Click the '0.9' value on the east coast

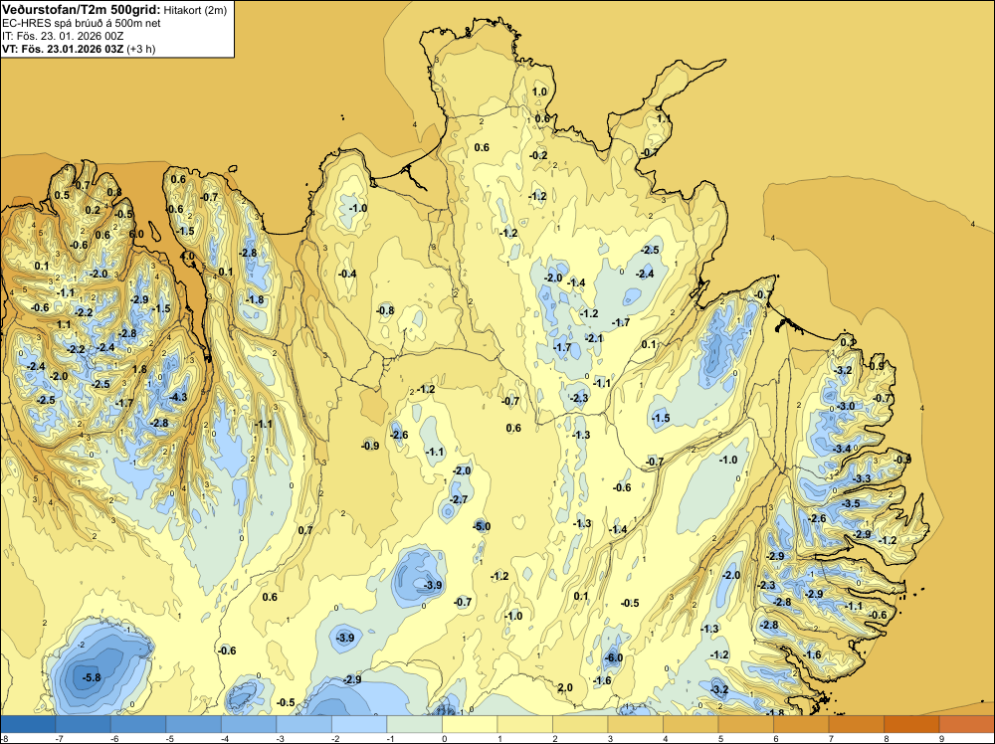click(877, 366)
